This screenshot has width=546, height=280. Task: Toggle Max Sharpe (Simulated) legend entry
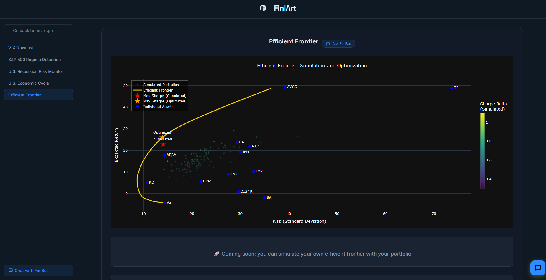coord(160,96)
